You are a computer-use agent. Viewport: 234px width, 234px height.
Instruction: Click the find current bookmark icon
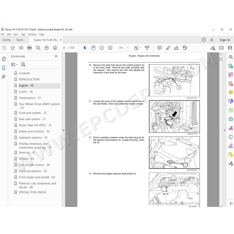click(x=23, y=65)
